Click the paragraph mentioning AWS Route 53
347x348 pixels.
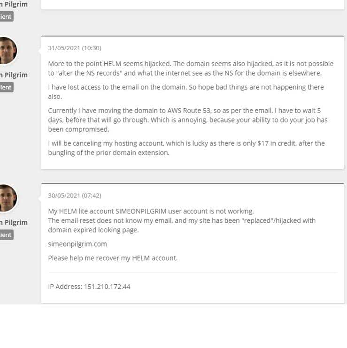(x=188, y=120)
